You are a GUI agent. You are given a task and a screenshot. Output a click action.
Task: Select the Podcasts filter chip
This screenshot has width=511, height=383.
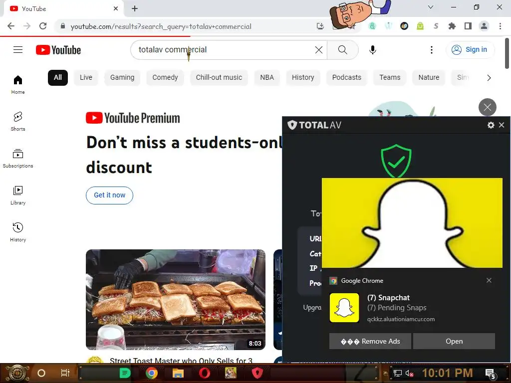click(x=347, y=77)
